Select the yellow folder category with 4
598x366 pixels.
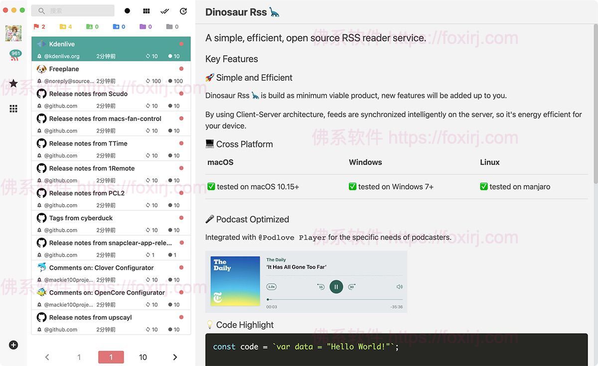coord(66,26)
